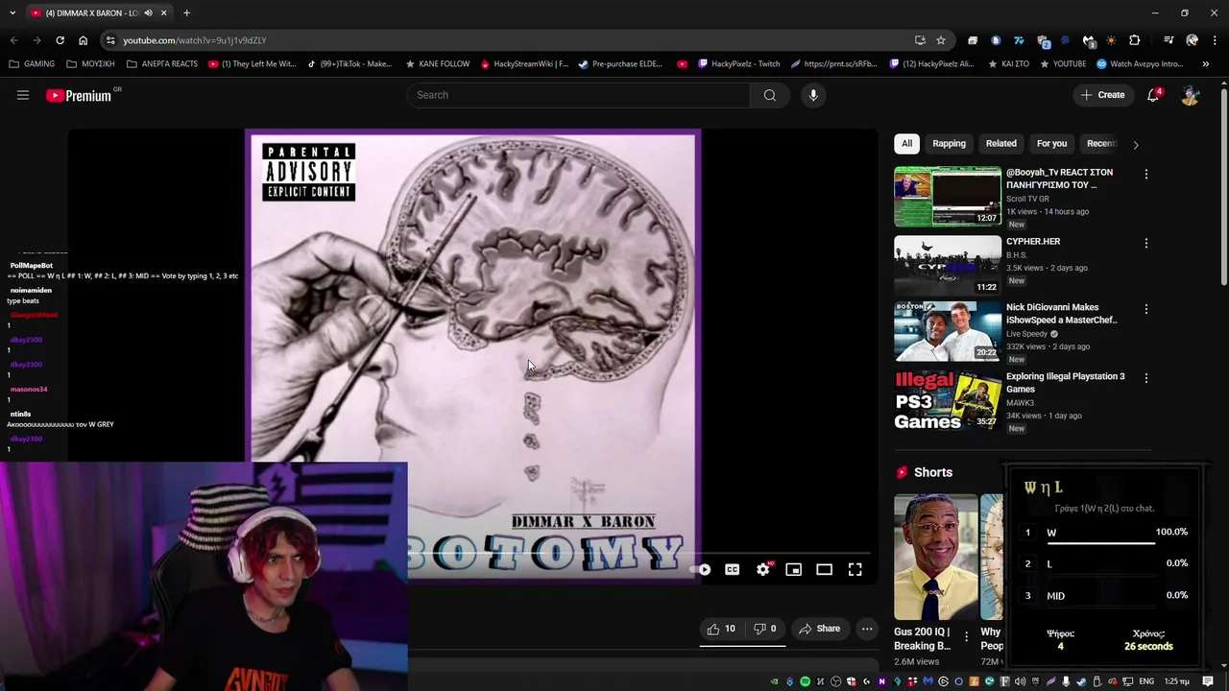Click the search magnifier button
1229x691 pixels.
(x=769, y=95)
